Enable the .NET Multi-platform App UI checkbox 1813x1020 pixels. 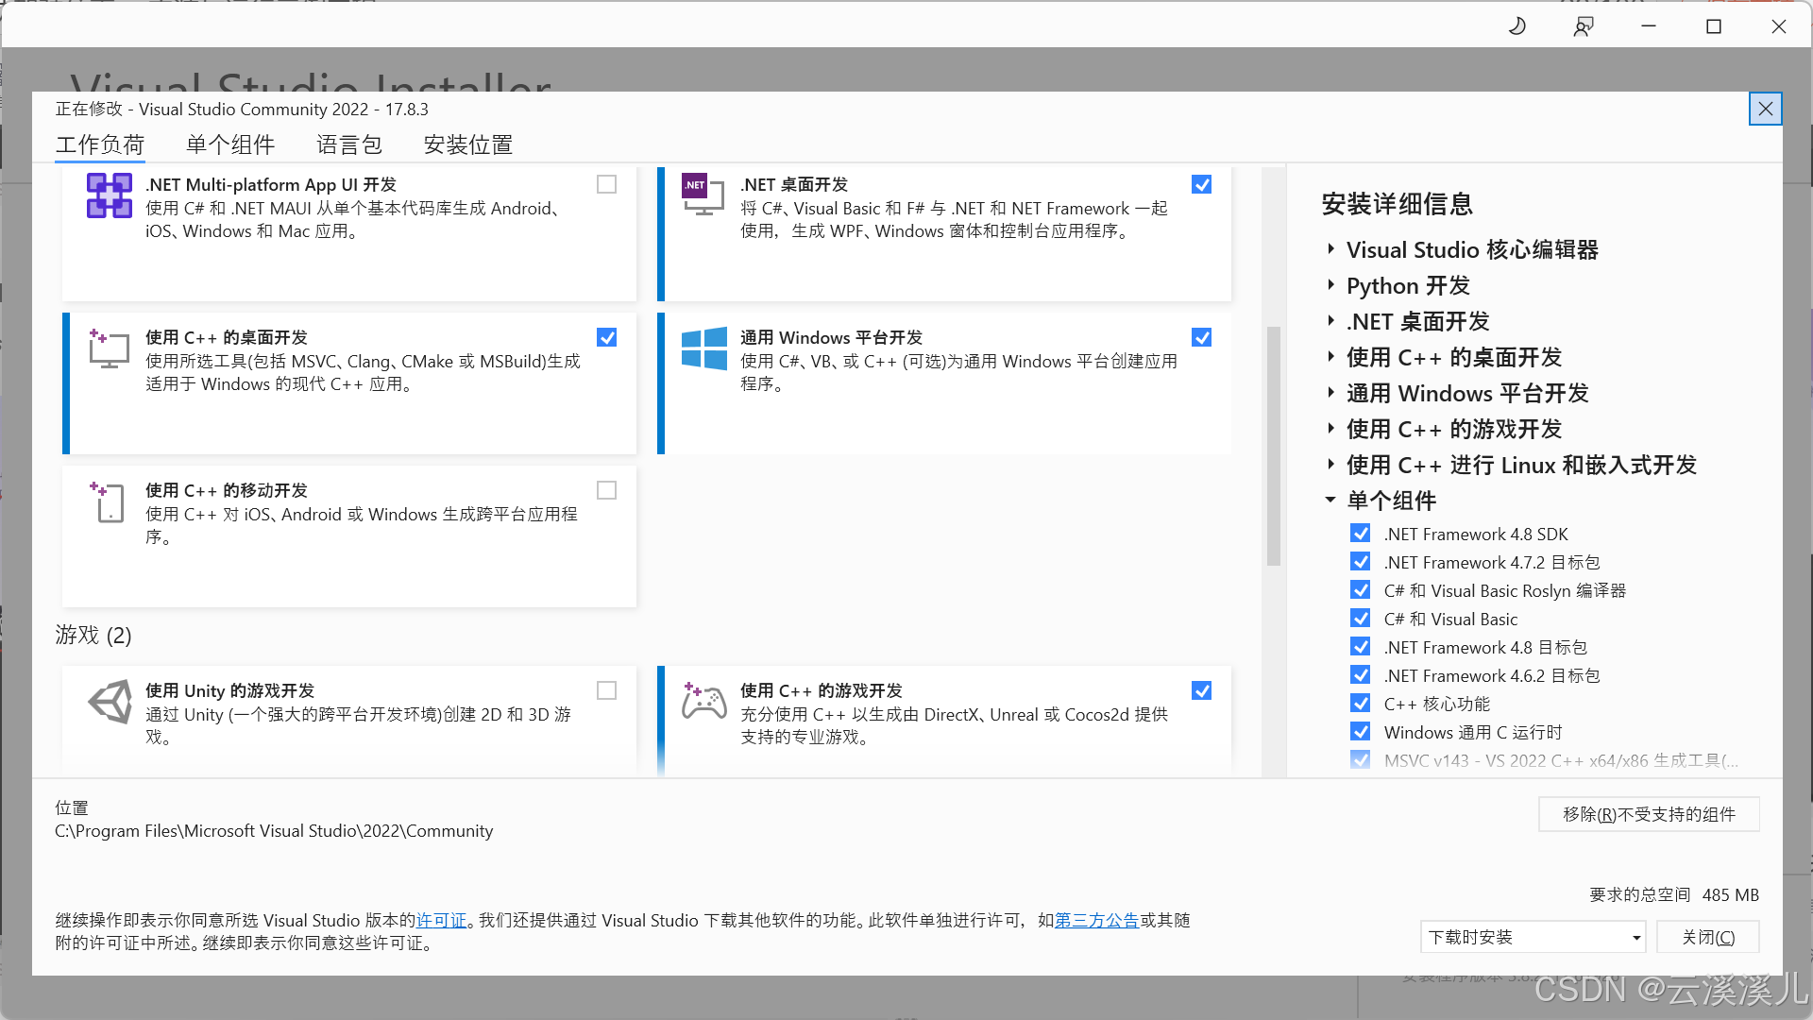pyautogui.click(x=606, y=184)
